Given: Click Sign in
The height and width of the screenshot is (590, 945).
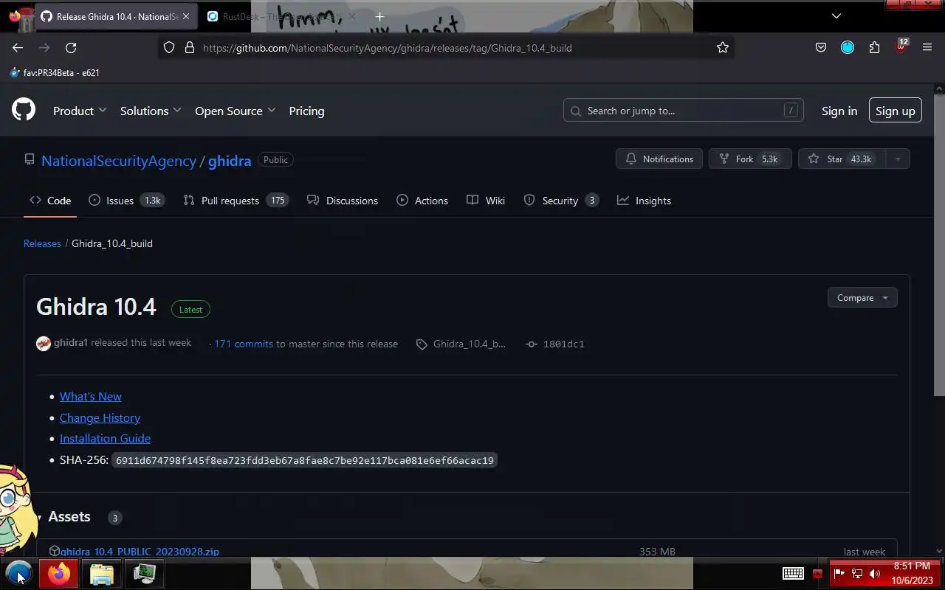Looking at the screenshot, I should coord(839,111).
